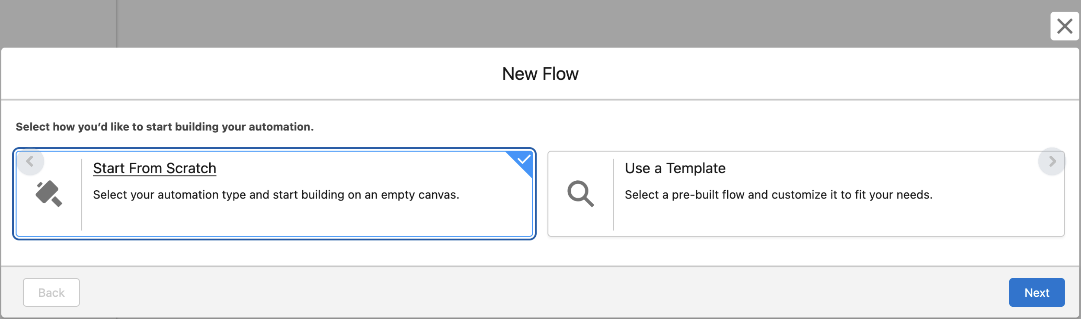Click the right carousel chevron arrow
This screenshot has width=1081, height=319.
1051,161
